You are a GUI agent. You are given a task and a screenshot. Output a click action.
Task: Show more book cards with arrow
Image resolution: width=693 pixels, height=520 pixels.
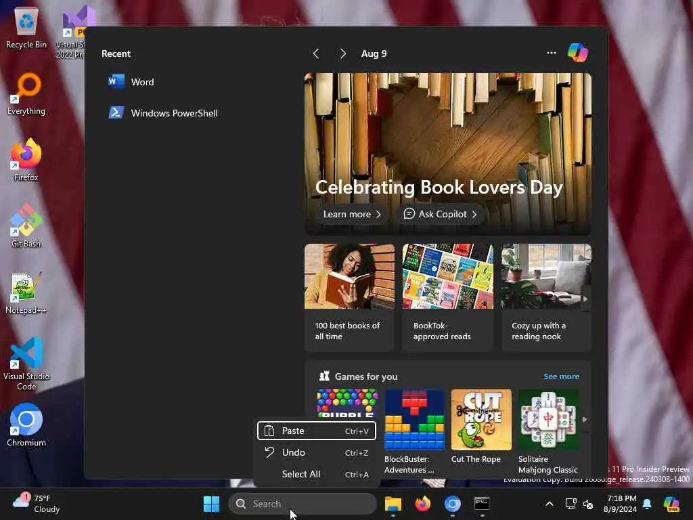pyautogui.click(x=587, y=299)
